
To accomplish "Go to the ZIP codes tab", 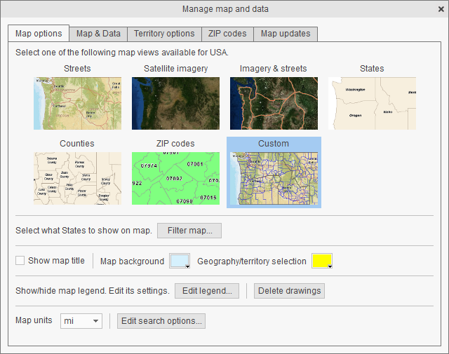I will (227, 34).
